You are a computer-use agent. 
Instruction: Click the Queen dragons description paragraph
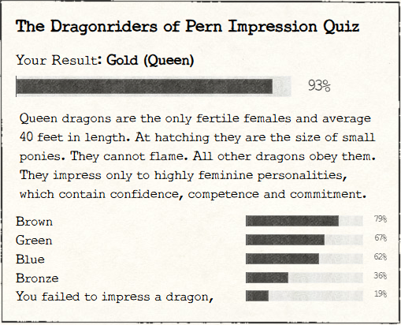pyautogui.click(x=198, y=156)
